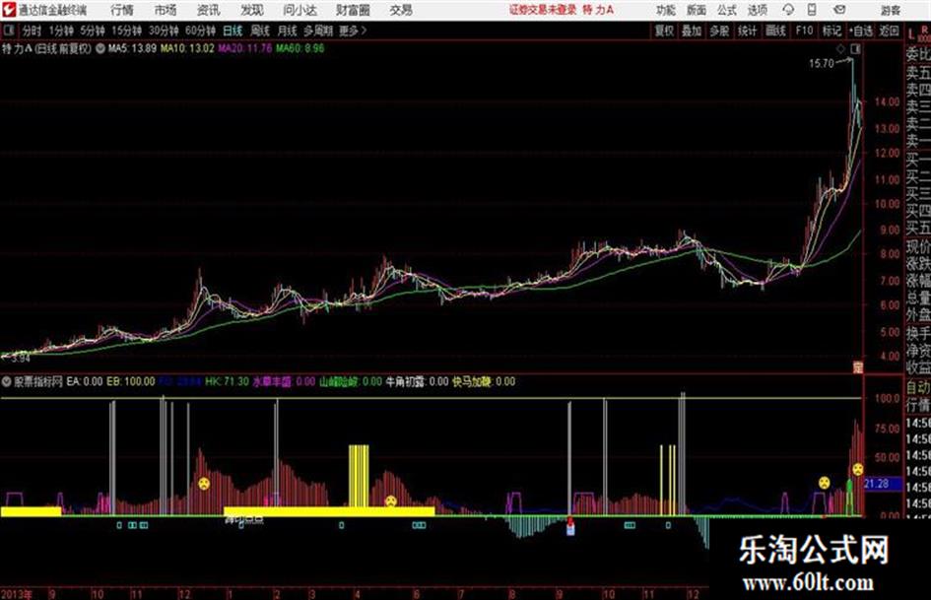Click the 复权 toolbar button
The height and width of the screenshot is (600, 931).
point(664,31)
